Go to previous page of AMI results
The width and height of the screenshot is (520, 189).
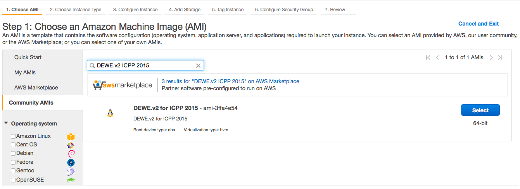tap(437, 57)
